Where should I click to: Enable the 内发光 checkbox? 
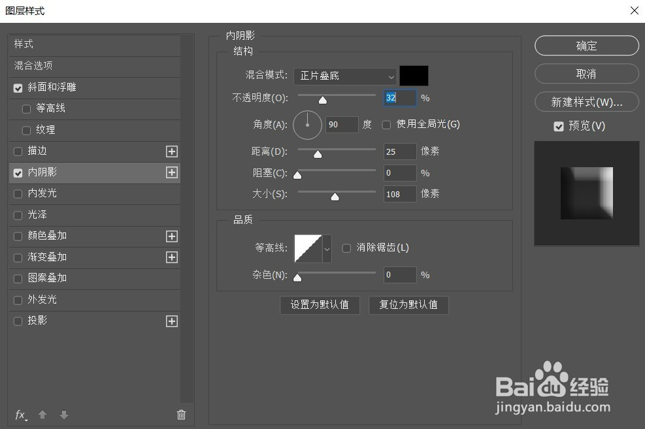[x=18, y=194]
